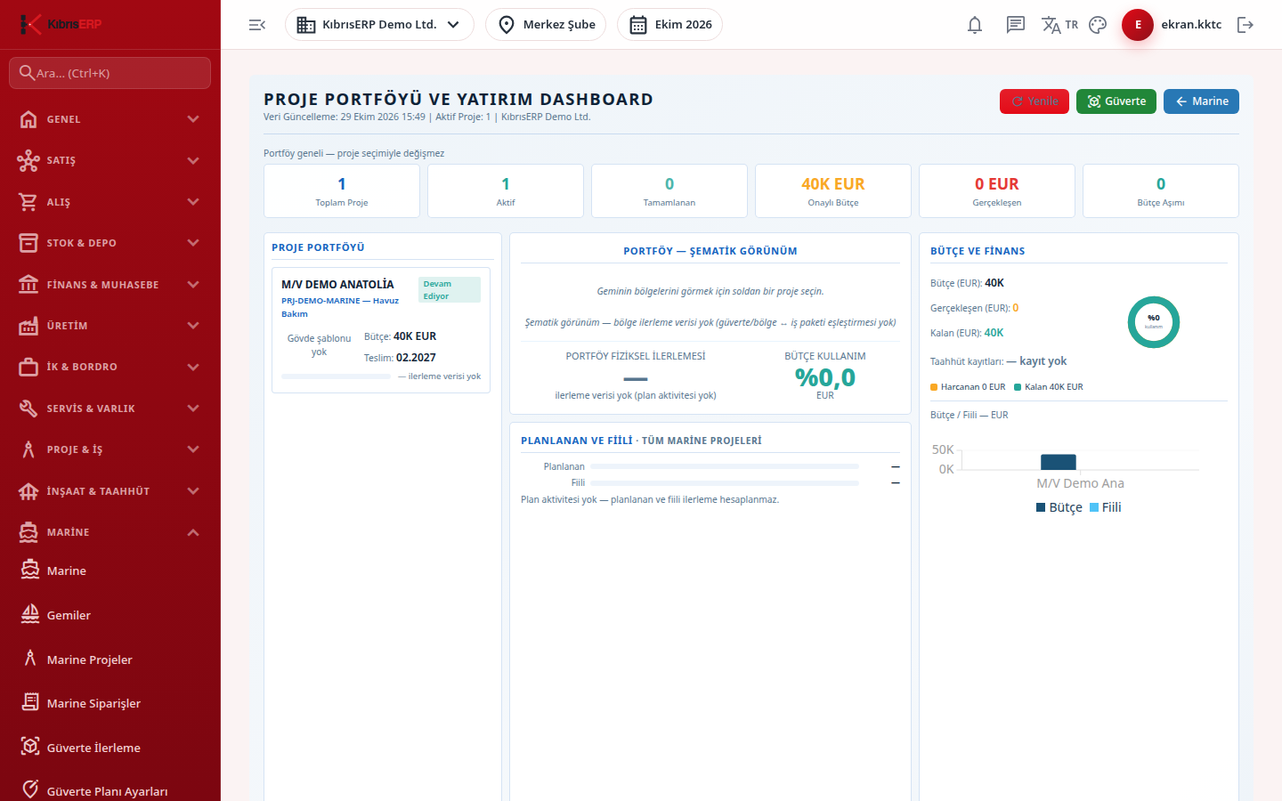1282x801 pixels.
Task: Go back with the blue Marine button
Action: point(1201,101)
